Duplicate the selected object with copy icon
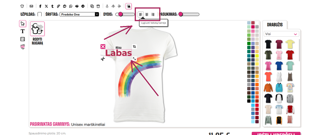Viewport: 312px width, 135px height. [92, 6]
